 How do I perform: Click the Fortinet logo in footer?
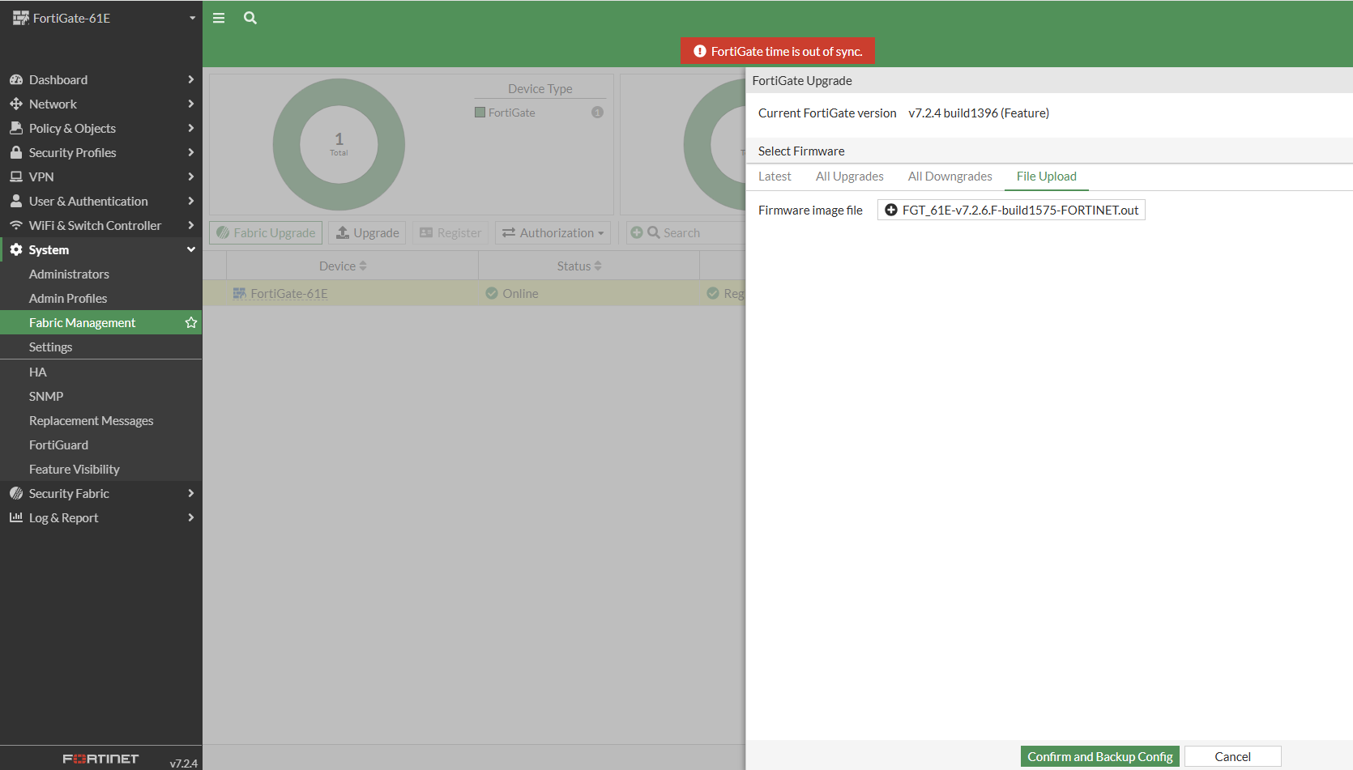[100, 759]
